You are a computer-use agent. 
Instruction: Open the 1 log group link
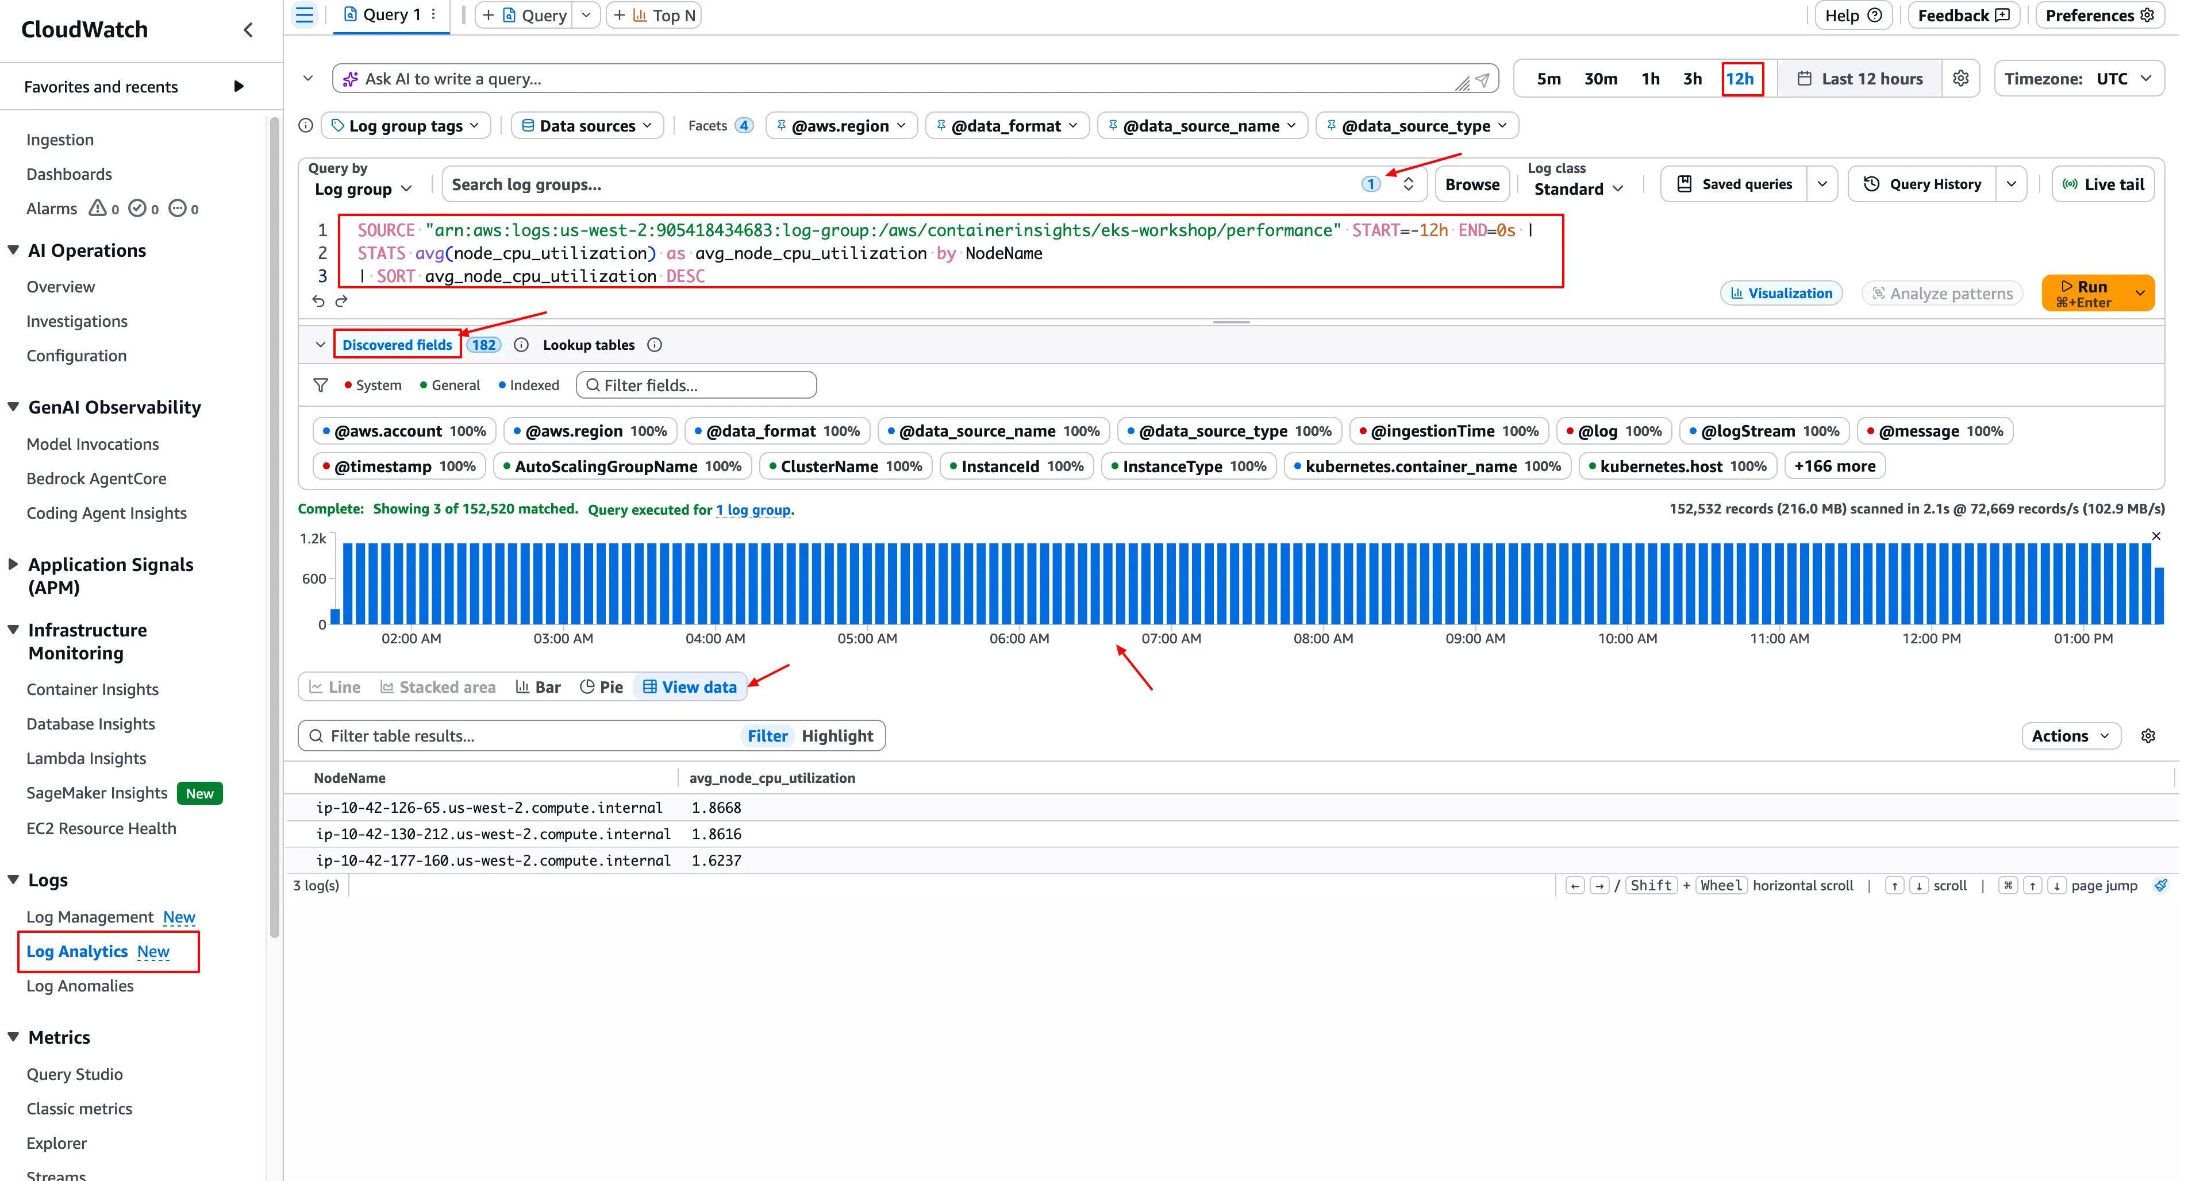point(754,510)
